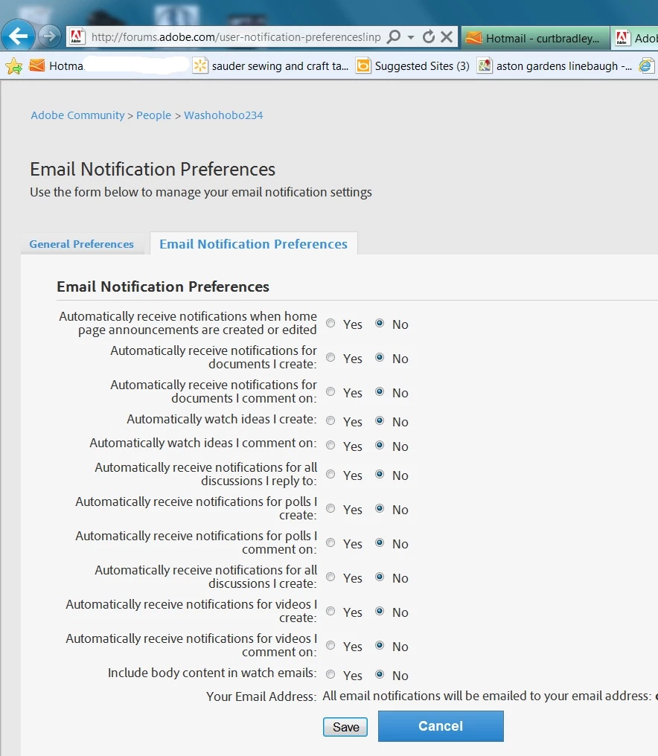Open Suggested Sites (3) bookmark
The height and width of the screenshot is (756, 658).
[x=412, y=66]
